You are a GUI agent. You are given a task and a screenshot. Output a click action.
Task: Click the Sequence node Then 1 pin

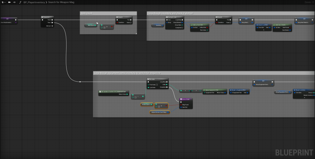pos(52,22)
